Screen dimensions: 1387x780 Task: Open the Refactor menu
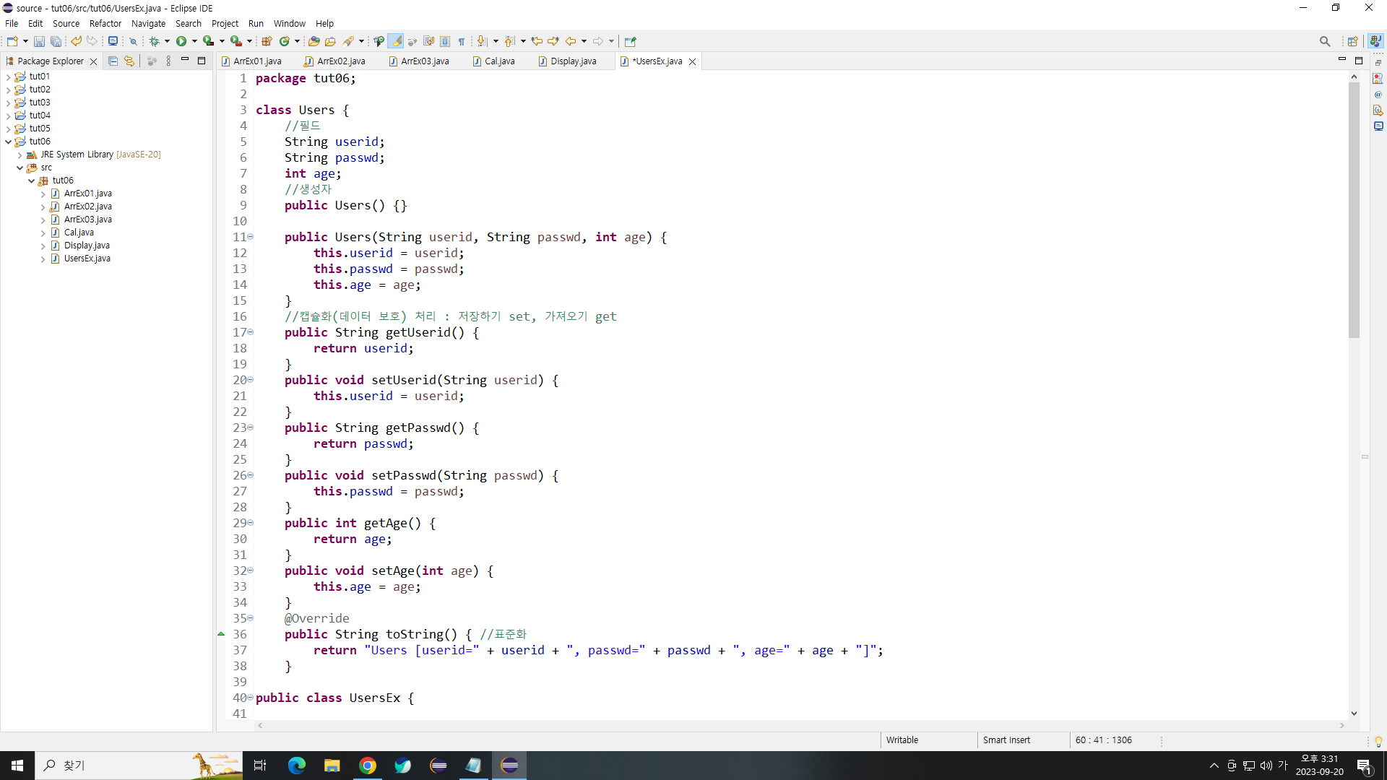point(105,23)
